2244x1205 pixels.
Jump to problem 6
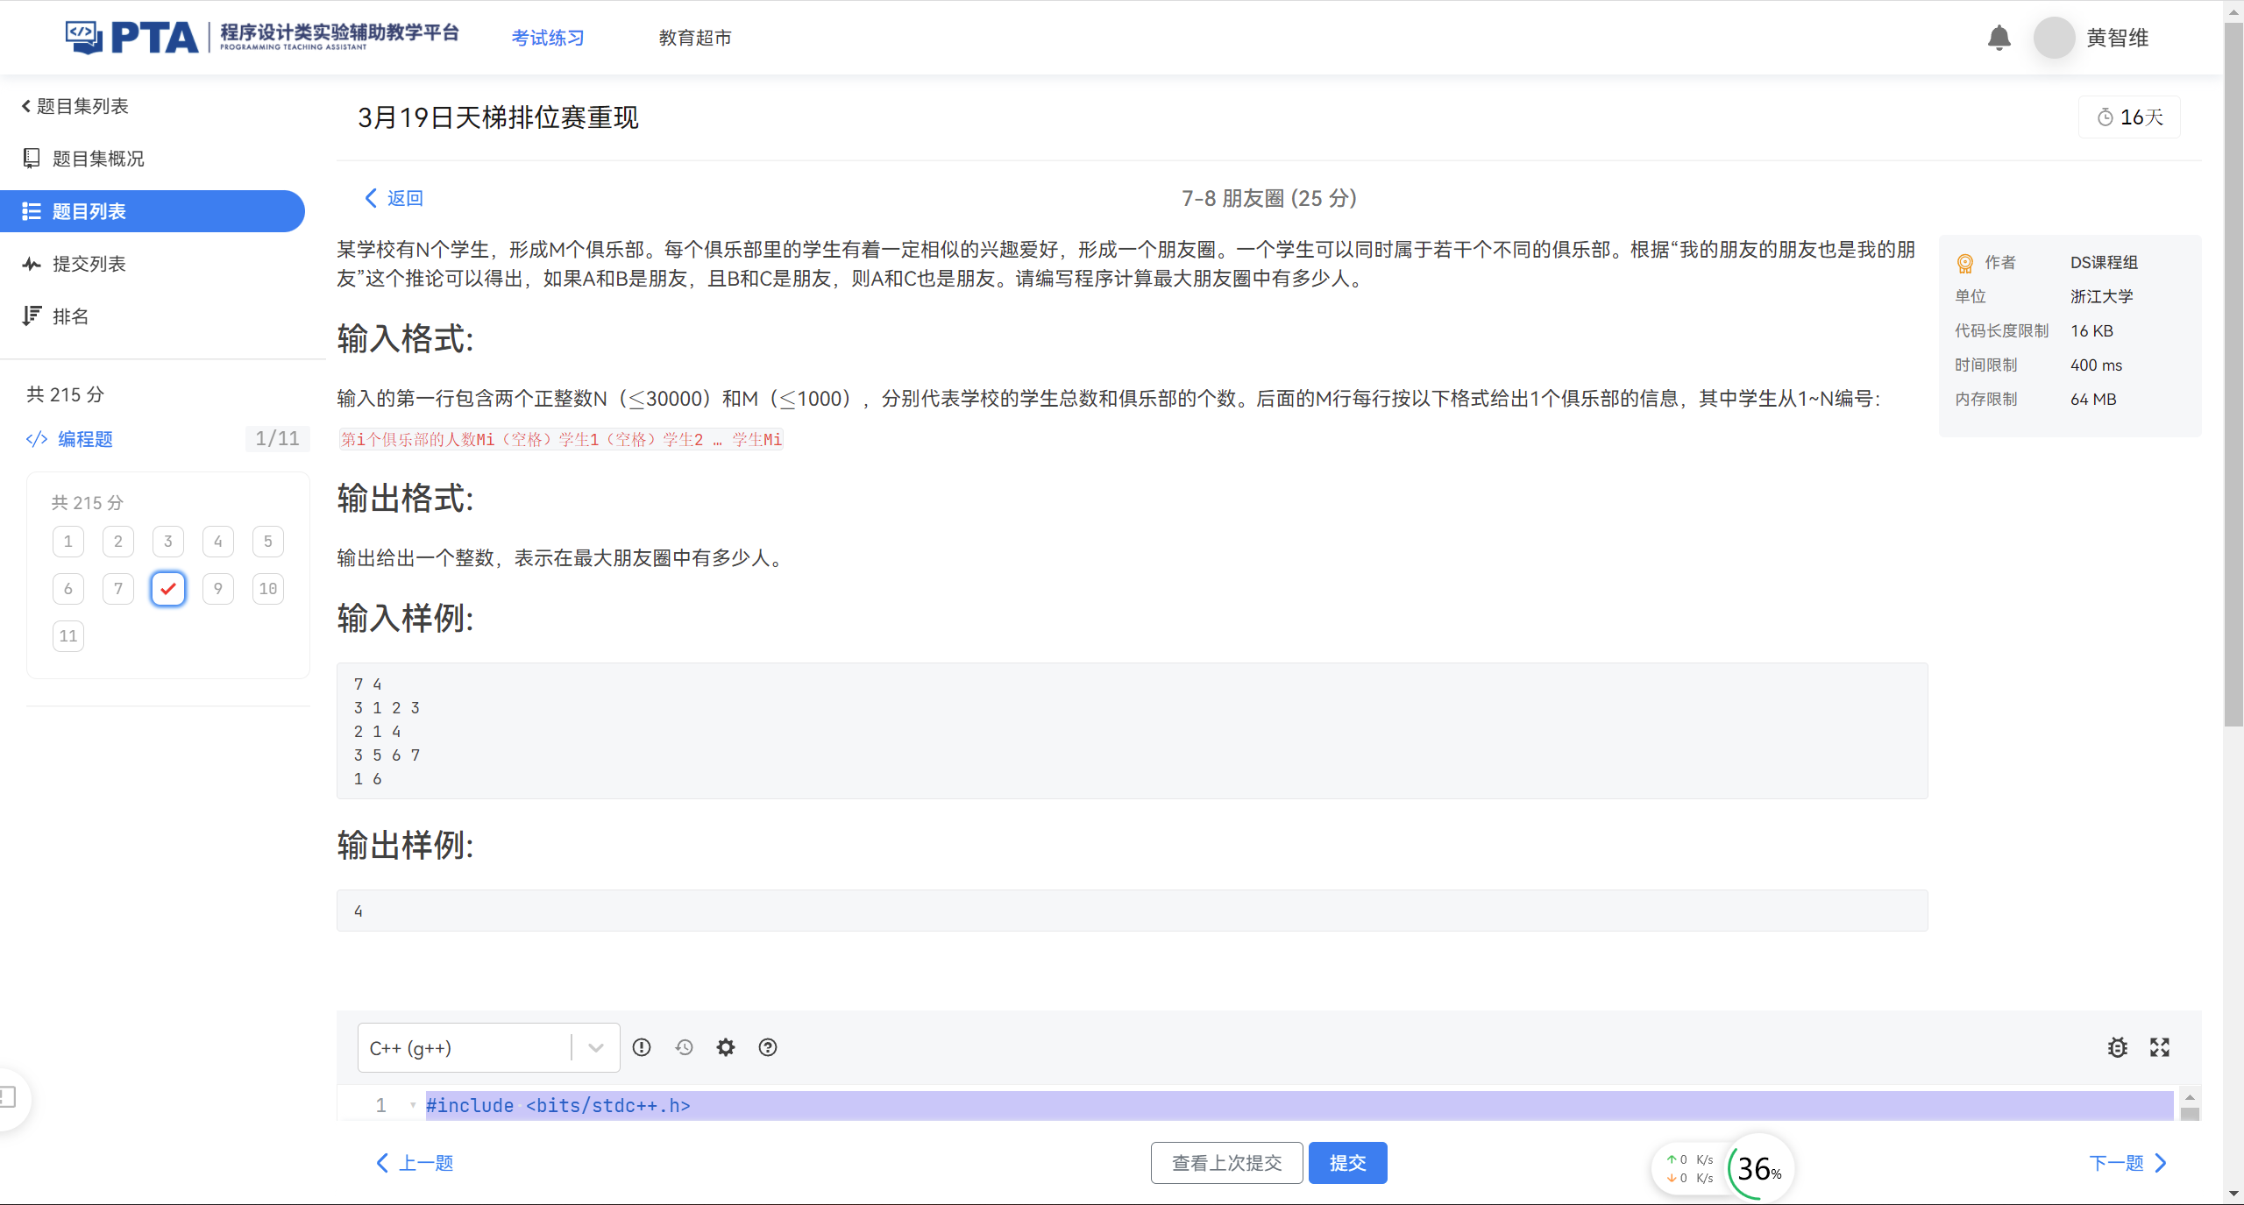68,589
